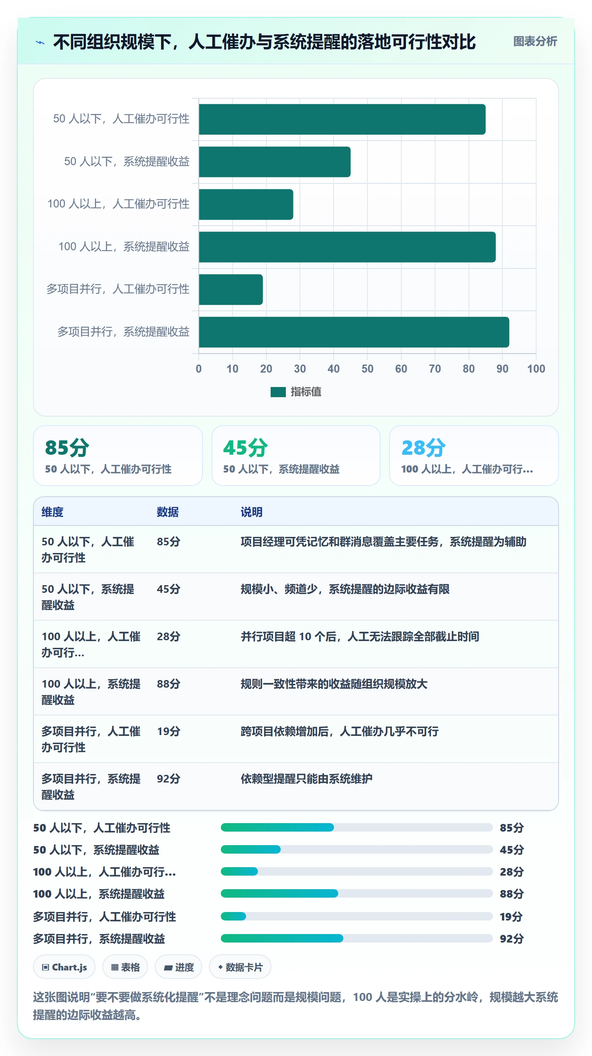Click the bar icon in 进度 tag
Screen dimensions: 592x1056
point(168,968)
